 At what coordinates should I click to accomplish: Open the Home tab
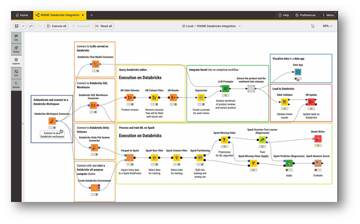tap(22, 15)
